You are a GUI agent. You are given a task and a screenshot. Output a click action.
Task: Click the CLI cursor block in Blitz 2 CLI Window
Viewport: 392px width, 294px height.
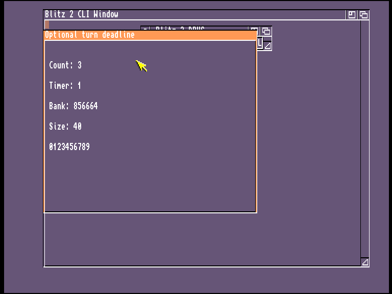(47, 24)
